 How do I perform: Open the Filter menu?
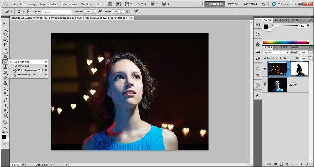pos(64,4)
